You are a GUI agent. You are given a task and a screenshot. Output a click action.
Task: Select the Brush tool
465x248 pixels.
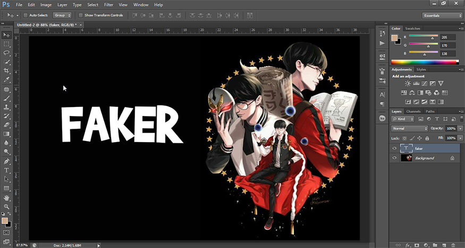pyautogui.click(x=6, y=98)
